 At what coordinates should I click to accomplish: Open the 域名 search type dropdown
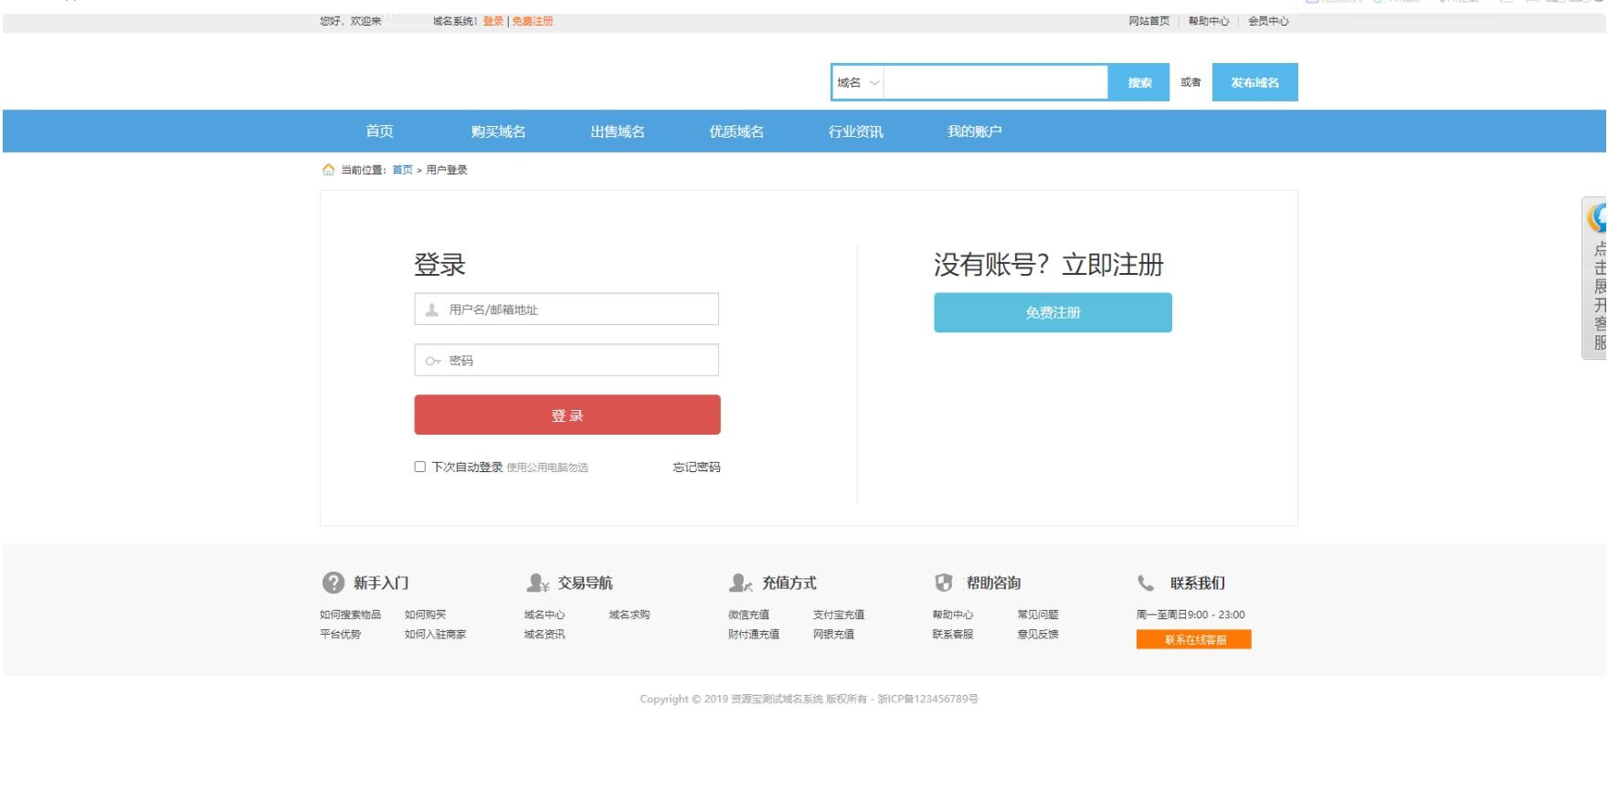click(x=858, y=82)
